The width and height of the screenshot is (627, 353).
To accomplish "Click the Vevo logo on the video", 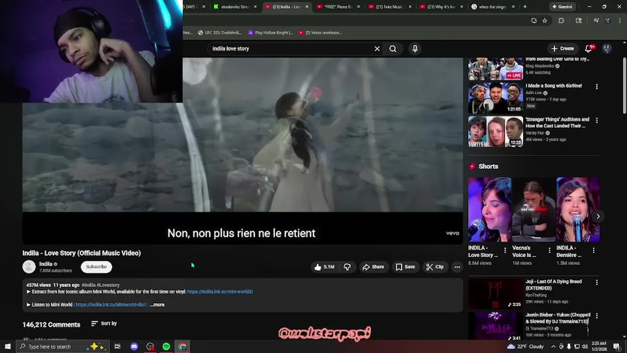I will point(452,233).
